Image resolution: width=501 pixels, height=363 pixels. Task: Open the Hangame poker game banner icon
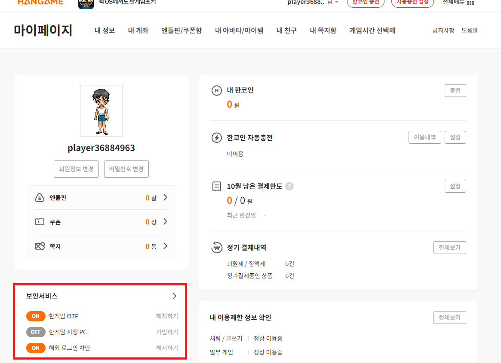86,4
